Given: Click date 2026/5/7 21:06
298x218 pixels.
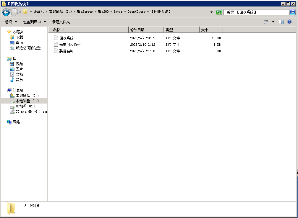Looking at the screenshot, I should click(142, 51).
